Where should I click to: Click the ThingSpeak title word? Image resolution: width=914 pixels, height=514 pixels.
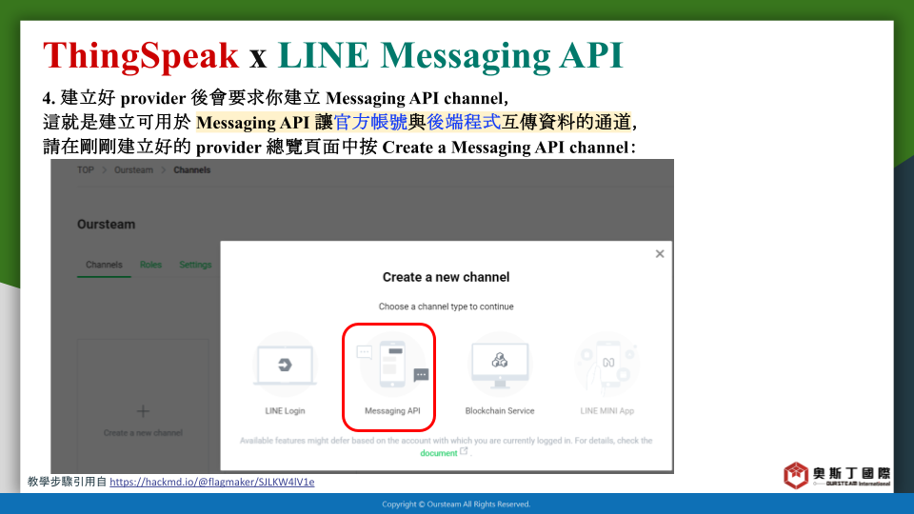coord(141,56)
